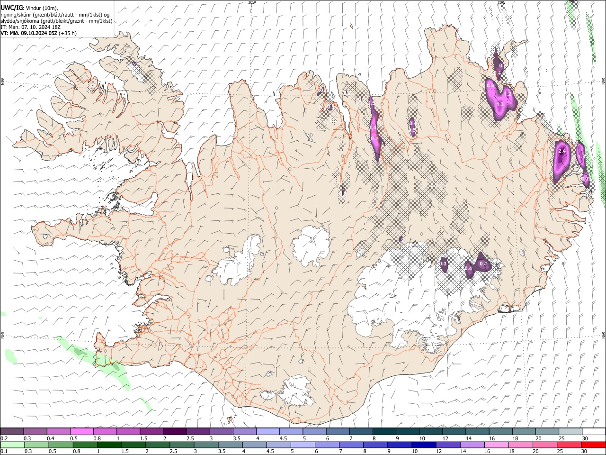The width and height of the screenshot is (606, 455).
Task: Click the "1.2" snowfall value in the northeast patch
Action: click(508, 94)
